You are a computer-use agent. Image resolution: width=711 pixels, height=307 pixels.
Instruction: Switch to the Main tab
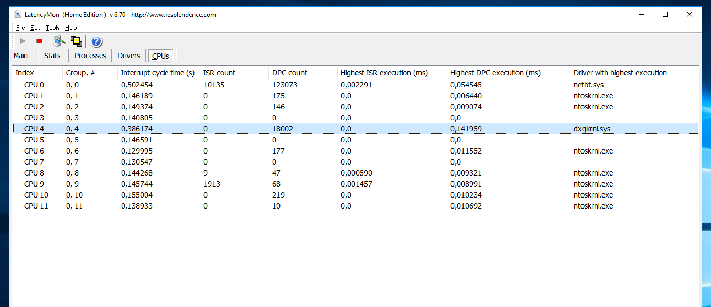coord(21,56)
